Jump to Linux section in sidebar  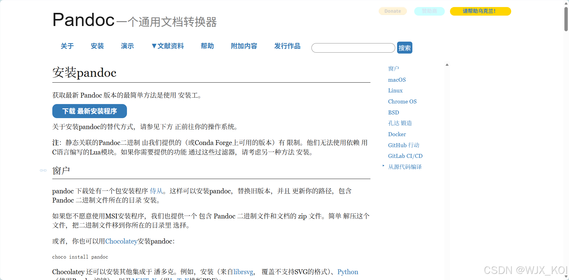(x=395, y=91)
